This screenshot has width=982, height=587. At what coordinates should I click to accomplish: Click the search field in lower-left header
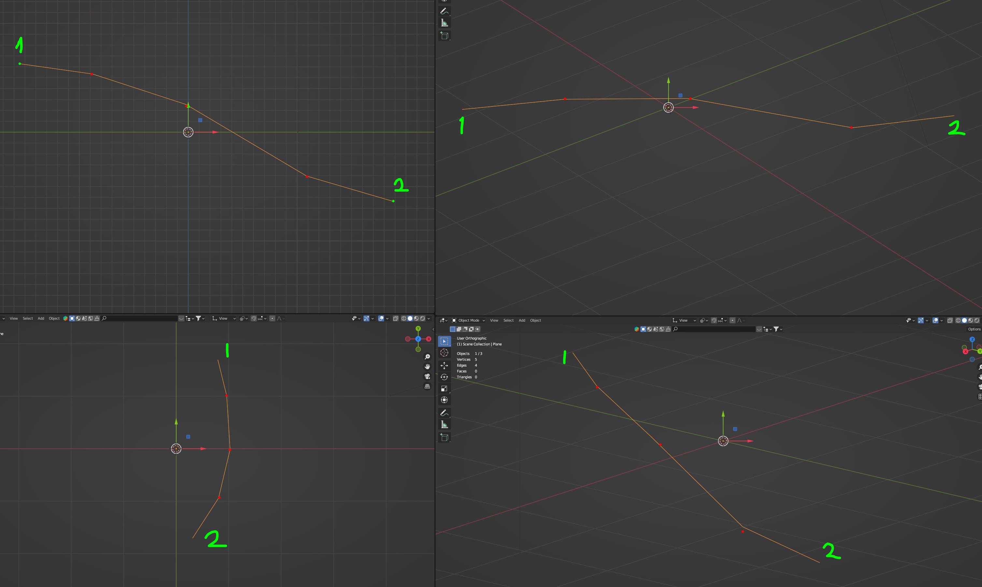(x=139, y=318)
